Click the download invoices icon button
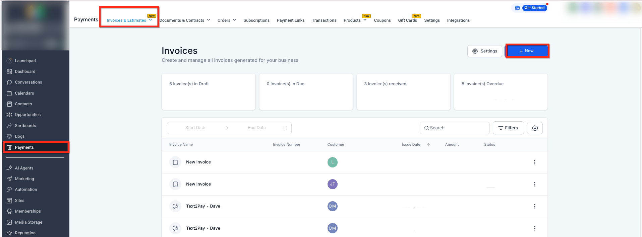This screenshot has height=237, width=642. click(535, 128)
